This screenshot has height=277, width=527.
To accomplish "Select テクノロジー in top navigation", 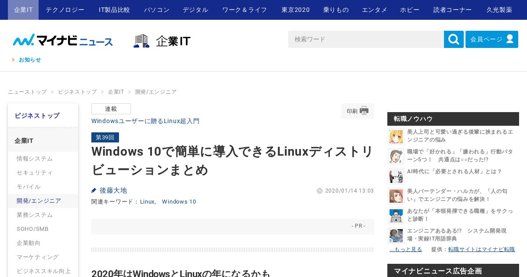I will (65, 10).
